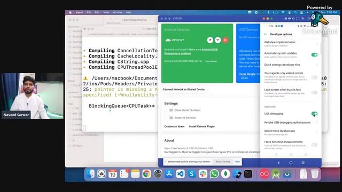
Task: Open Revoke USB debugging authorizations
Action: pyautogui.click(x=291, y=123)
